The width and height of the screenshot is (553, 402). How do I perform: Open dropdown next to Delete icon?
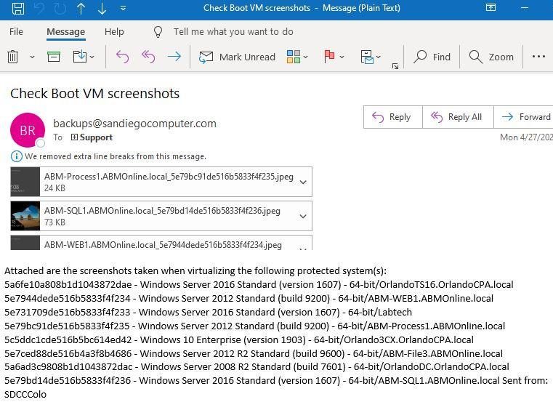(32, 57)
